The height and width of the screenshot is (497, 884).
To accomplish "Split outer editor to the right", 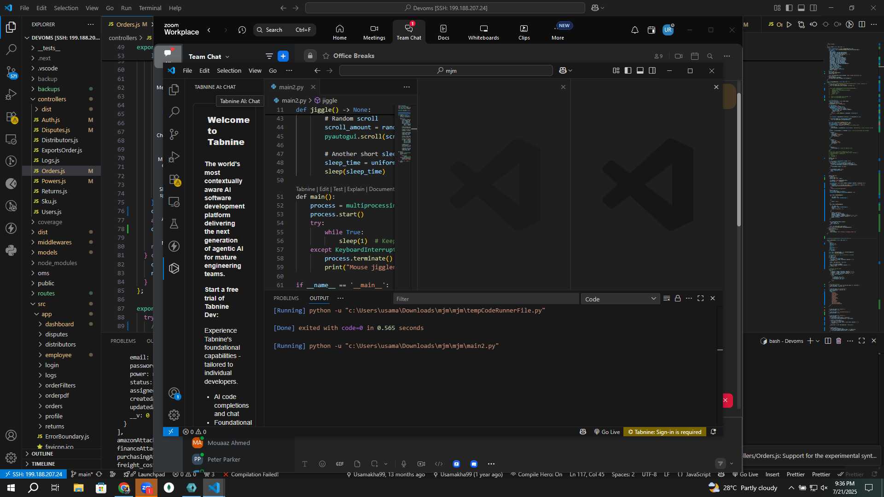I will [862, 24].
